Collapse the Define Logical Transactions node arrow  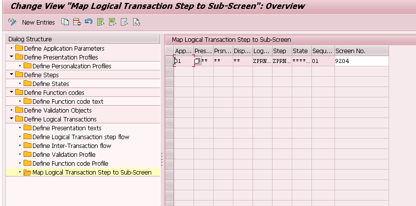click(11, 118)
